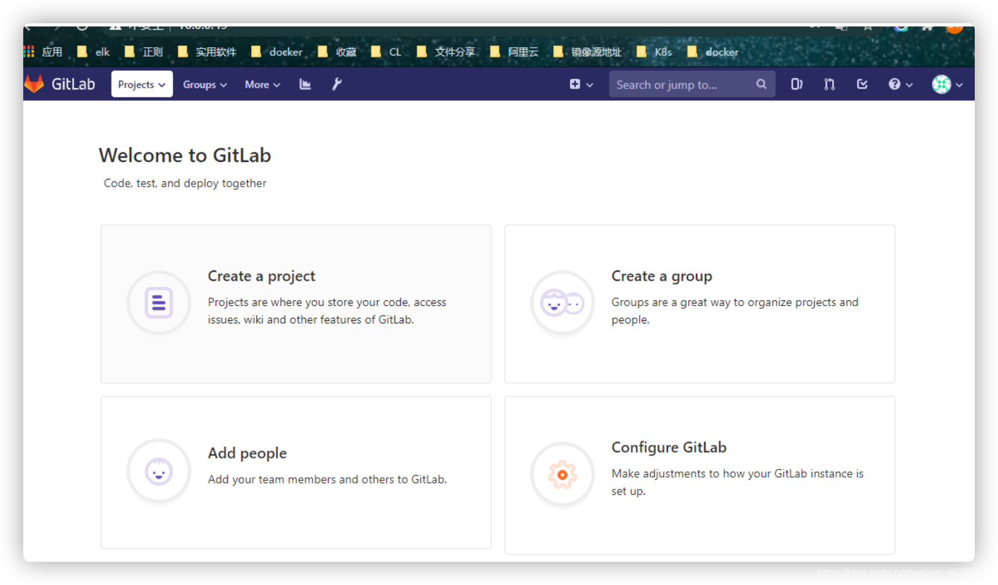The width and height of the screenshot is (998, 585).
Task: Open the To-Do list icon
Action: [862, 84]
